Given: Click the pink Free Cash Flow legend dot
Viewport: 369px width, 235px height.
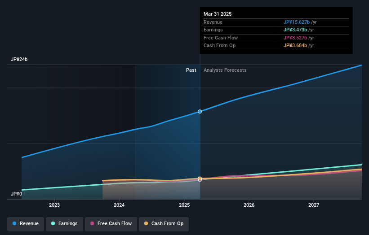Looking at the screenshot, I should (x=92, y=223).
